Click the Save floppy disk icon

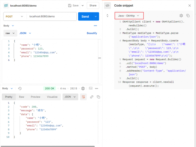pos(70,5)
